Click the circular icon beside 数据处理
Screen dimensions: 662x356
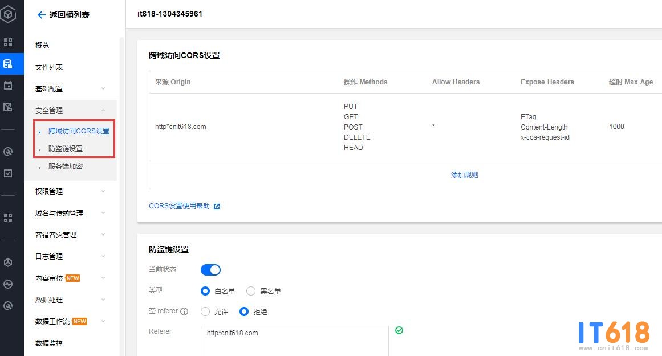8,306
